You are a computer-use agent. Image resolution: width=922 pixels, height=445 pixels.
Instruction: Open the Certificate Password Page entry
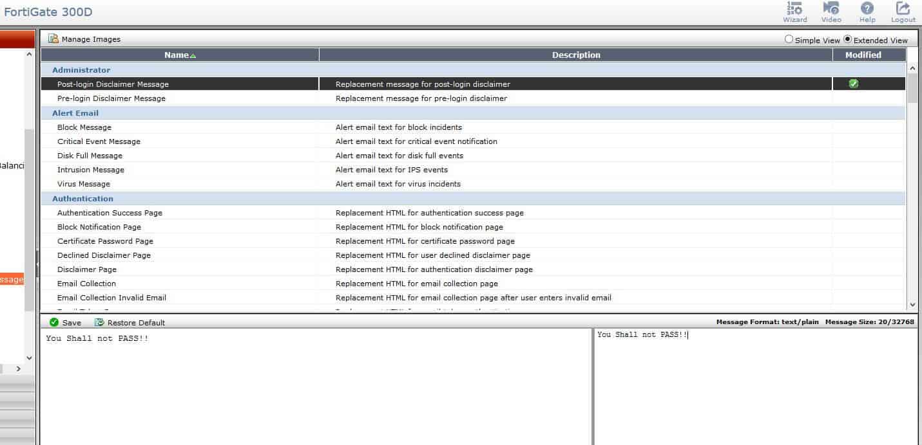[104, 241]
